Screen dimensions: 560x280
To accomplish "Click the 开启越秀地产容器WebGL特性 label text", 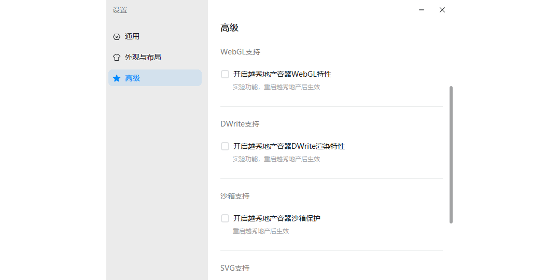I will [x=282, y=74].
